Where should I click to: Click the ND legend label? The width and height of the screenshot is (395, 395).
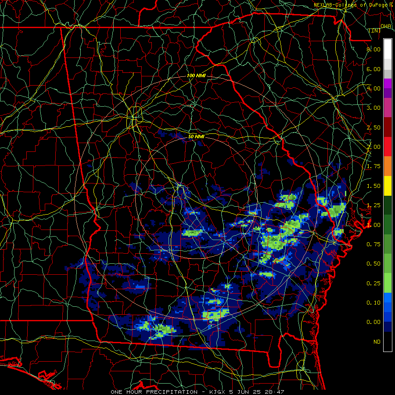(377, 342)
